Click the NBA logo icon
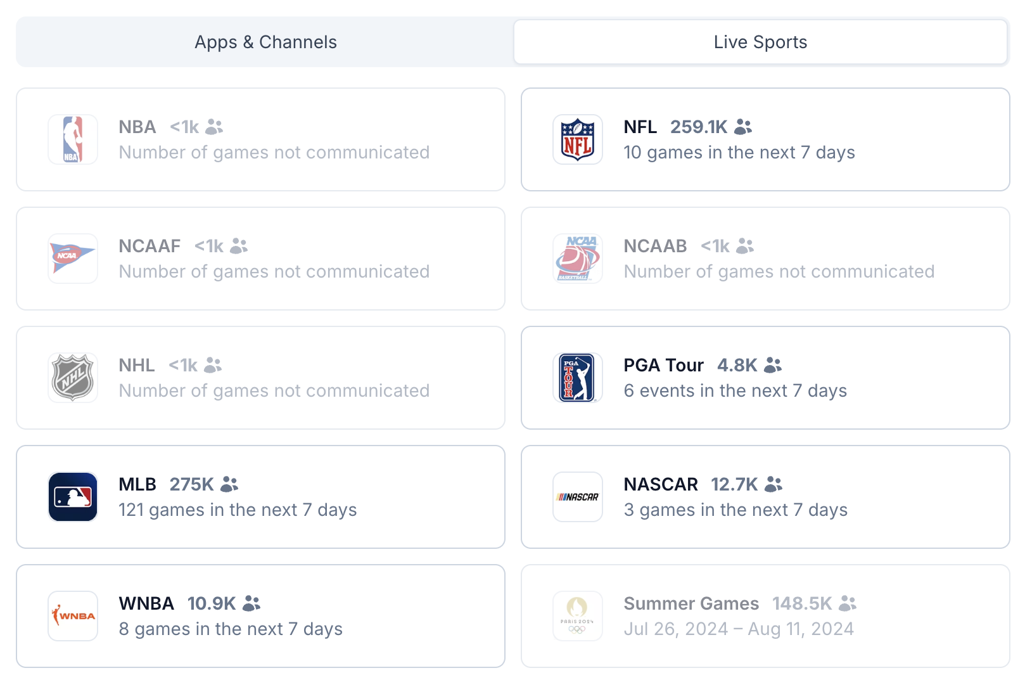The image size is (1025, 687). [x=73, y=139]
